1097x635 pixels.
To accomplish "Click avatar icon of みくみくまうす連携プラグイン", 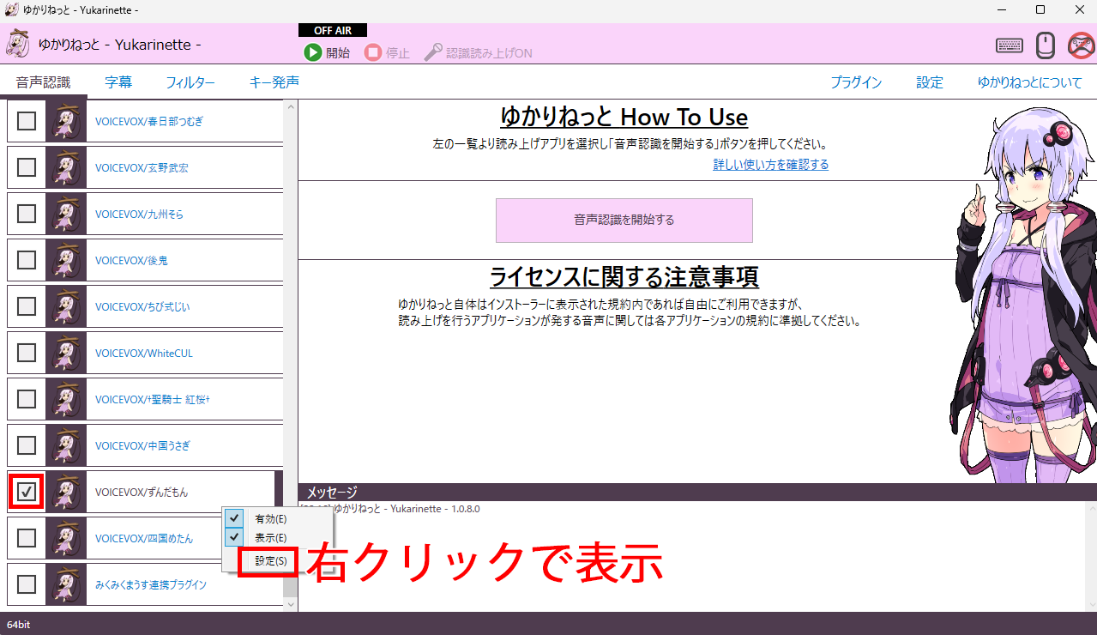I will coord(66,584).
